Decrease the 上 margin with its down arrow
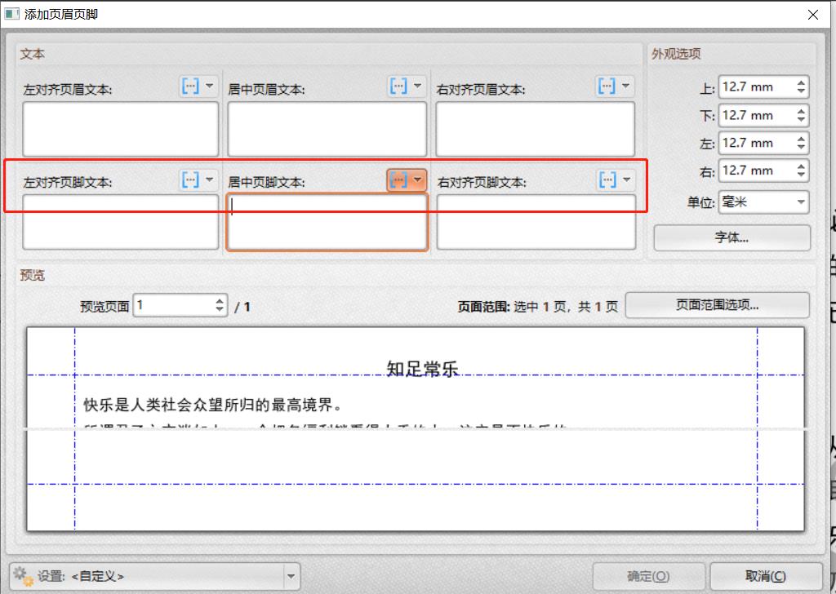836x594 pixels. [801, 91]
